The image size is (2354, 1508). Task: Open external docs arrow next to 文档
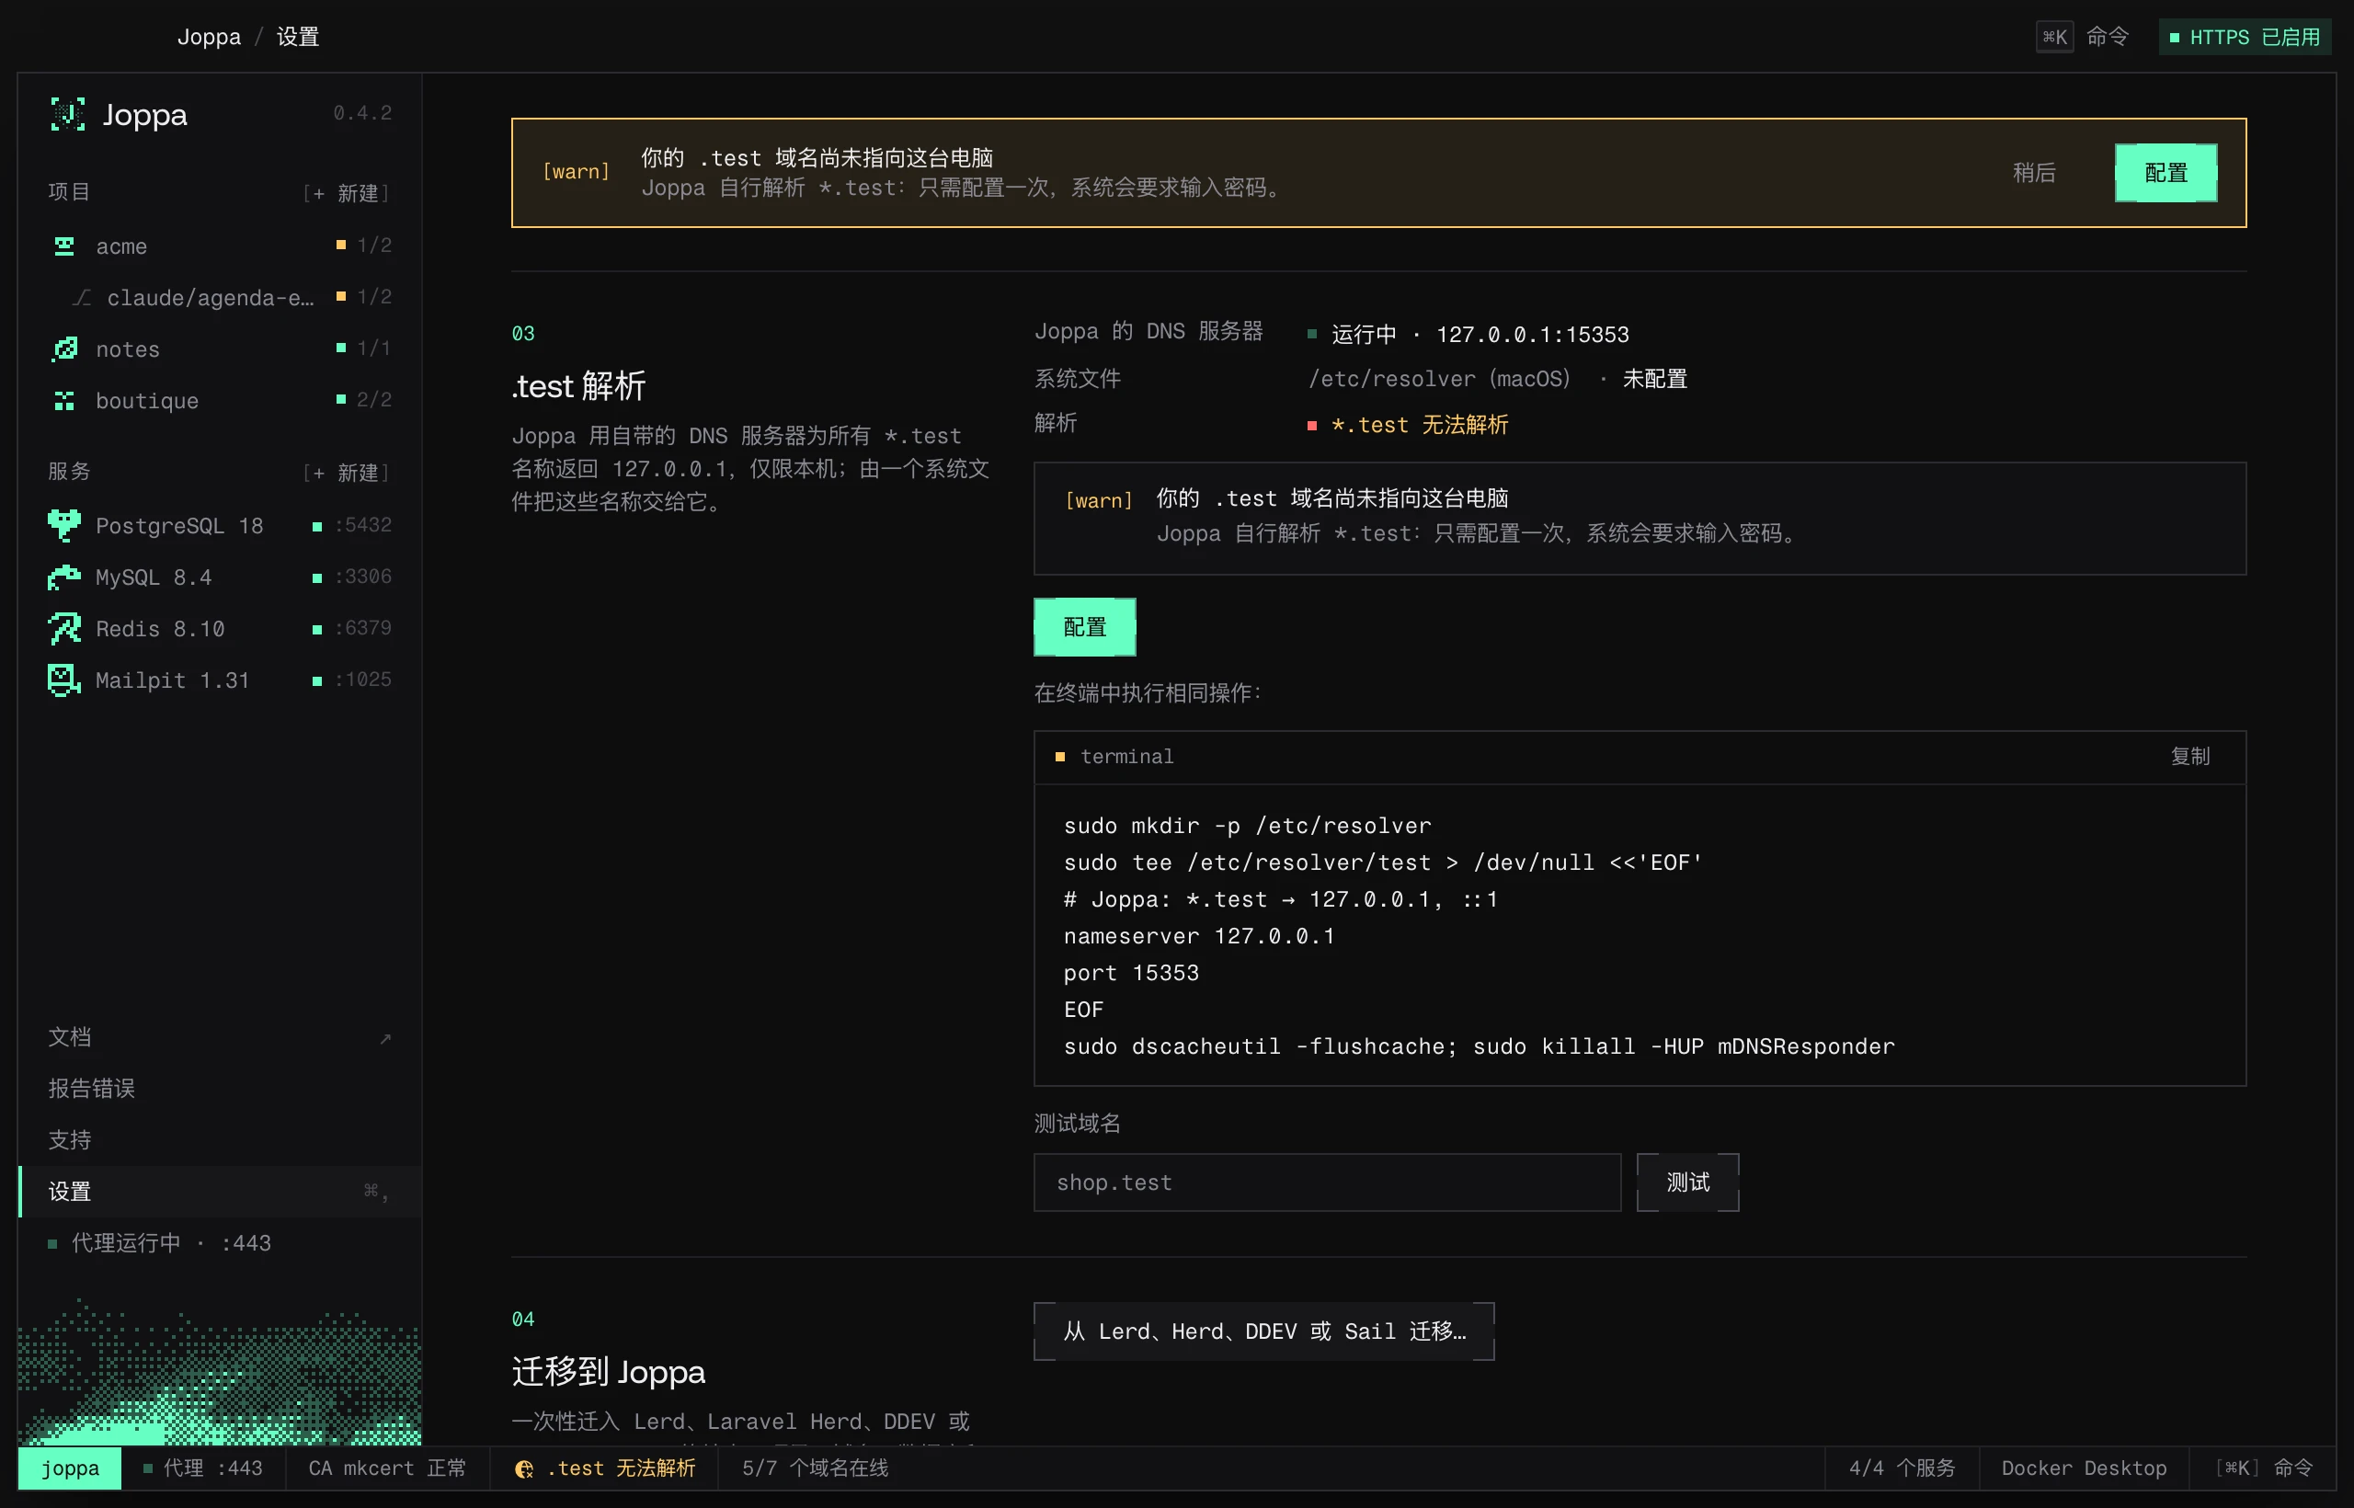[386, 1038]
